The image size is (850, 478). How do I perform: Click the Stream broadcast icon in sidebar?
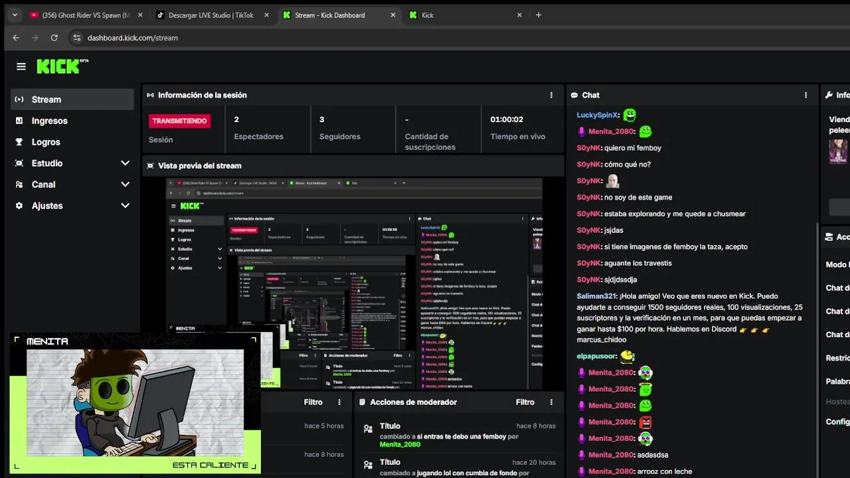(19, 100)
